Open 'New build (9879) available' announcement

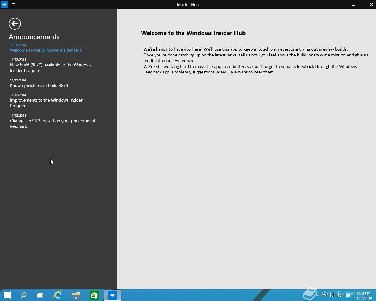click(51, 65)
